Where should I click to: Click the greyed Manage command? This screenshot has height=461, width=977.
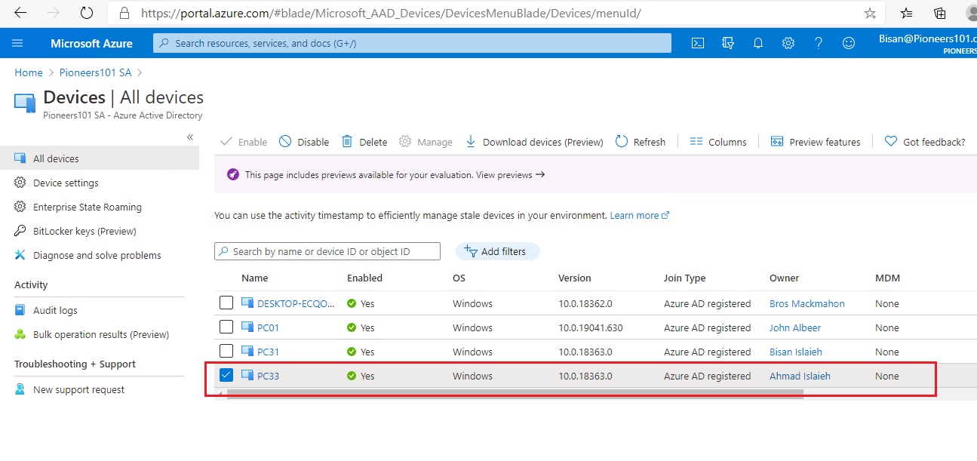[x=426, y=142]
